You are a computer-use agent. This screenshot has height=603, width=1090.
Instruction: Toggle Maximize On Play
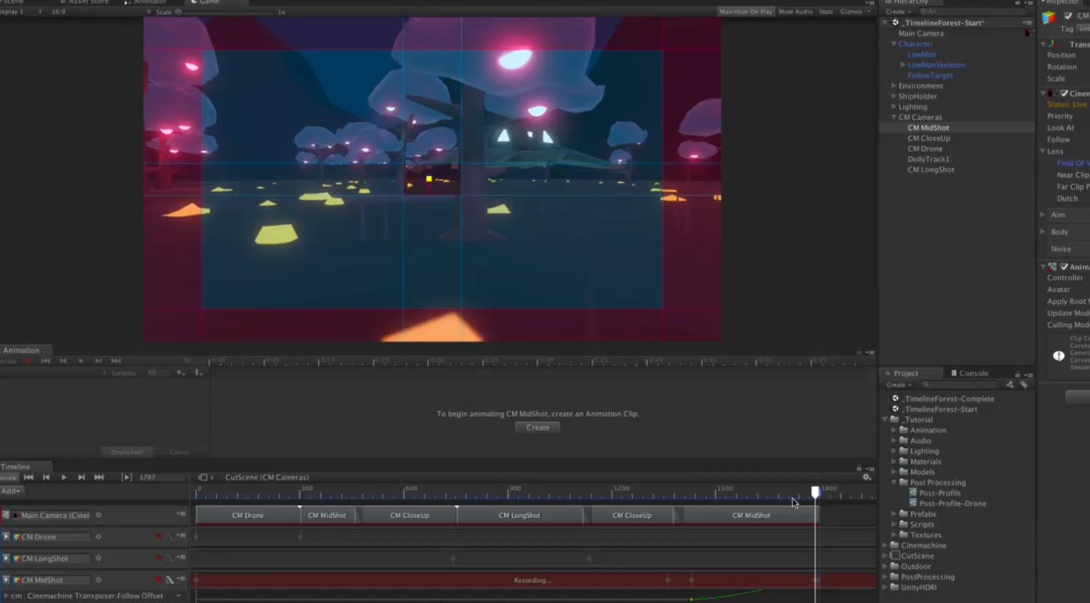pos(745,12)
